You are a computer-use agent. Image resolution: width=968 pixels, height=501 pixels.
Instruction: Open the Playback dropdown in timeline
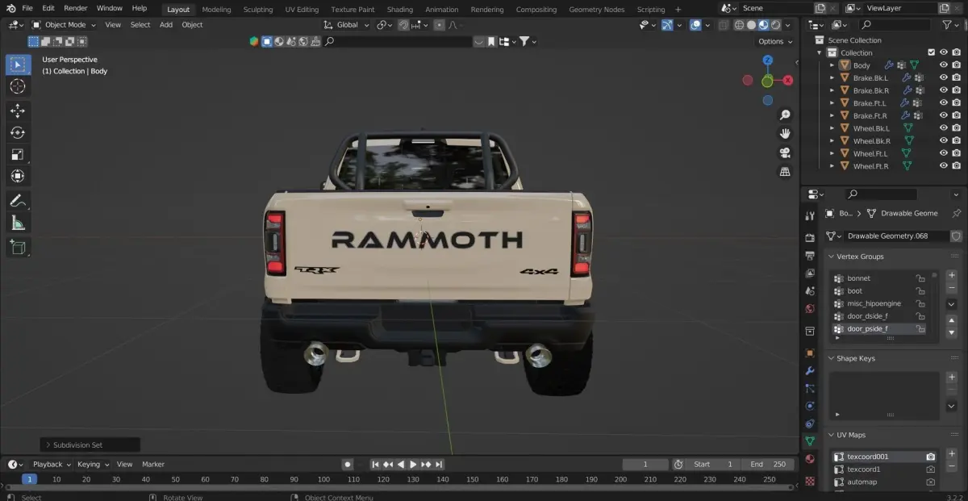tap(52, 464)
